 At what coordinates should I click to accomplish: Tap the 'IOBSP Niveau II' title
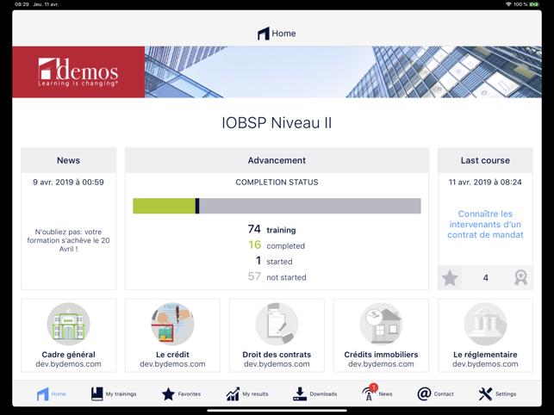(x=277, y=123)
